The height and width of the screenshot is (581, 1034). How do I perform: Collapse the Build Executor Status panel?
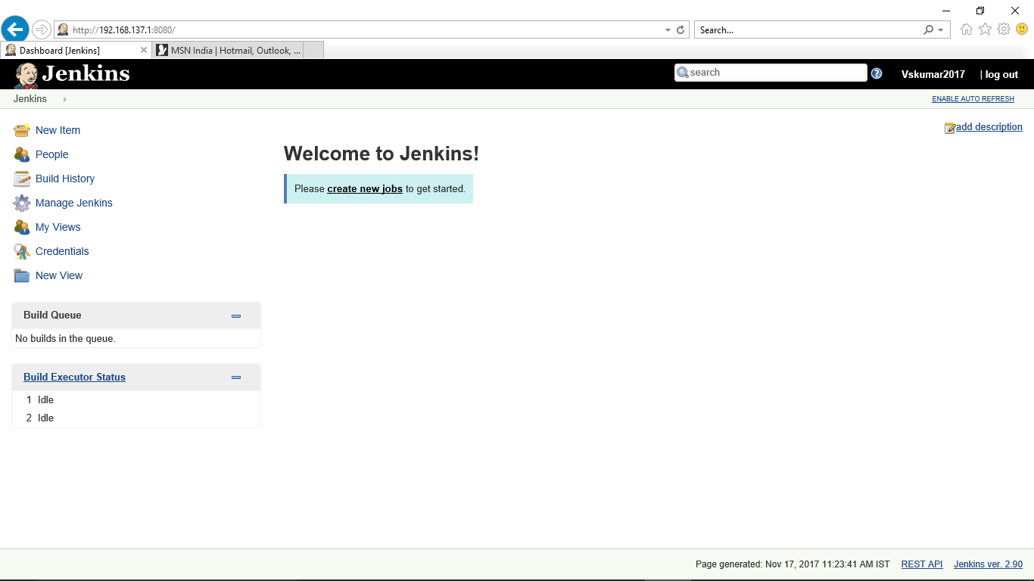[x=235, y=377]
